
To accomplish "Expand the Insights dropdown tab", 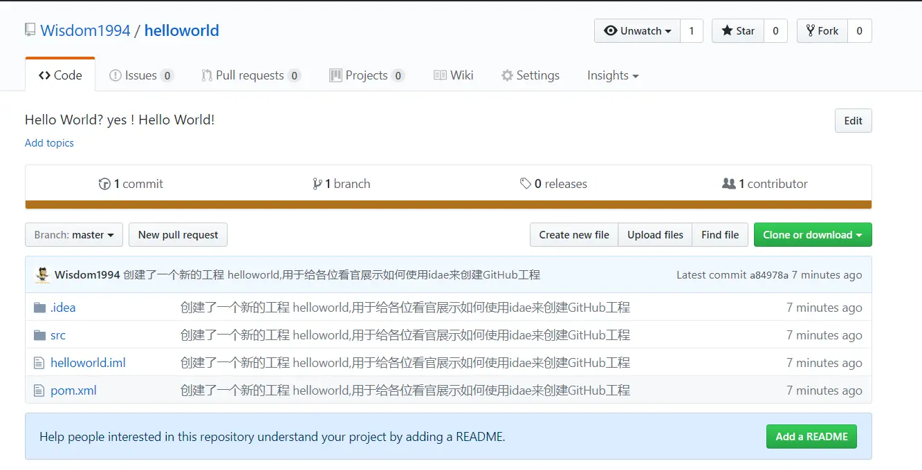I will coord(613,75).
